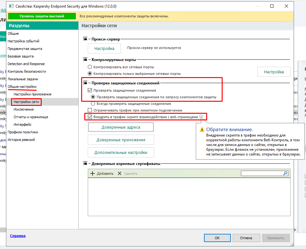
Task: Open Доверенные адреса
Action: click(121, 127)
